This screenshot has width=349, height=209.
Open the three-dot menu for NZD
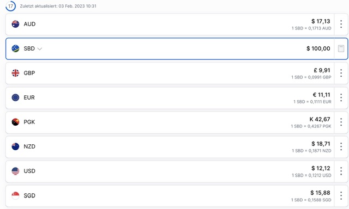click(341, 146)
